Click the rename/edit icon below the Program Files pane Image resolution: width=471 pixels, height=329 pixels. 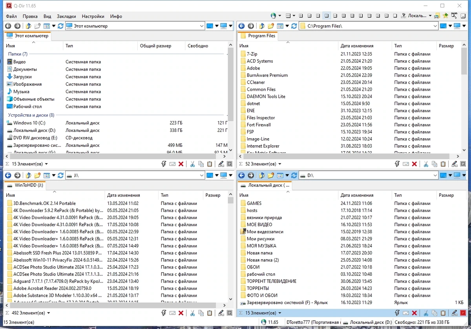(x=455, y=164)
